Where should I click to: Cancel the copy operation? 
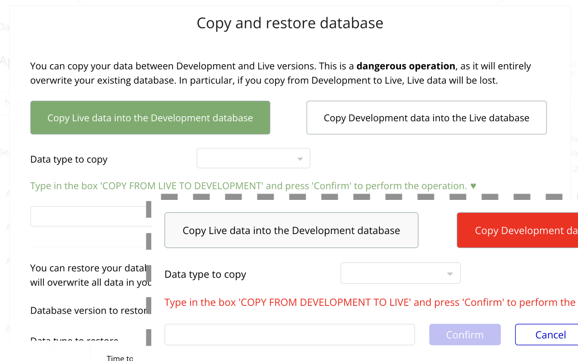coord(550,334)
